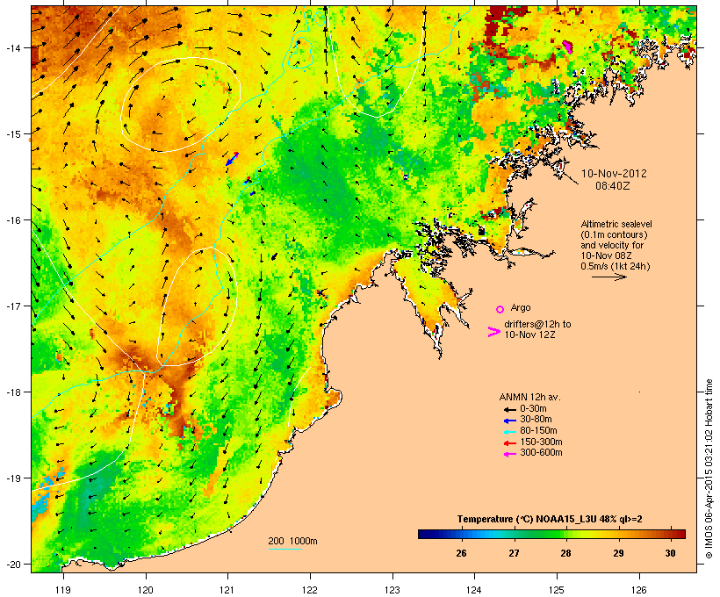Click the colorbar tick label 29
Image resolution: width=720 pixels, height=597 pixels.
click(x=618, y=553)
